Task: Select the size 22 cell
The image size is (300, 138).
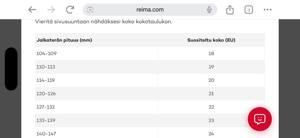Action: 211,107
